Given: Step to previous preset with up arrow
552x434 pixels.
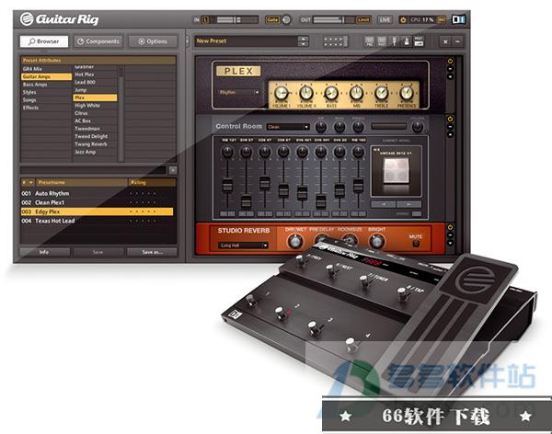Looking at the screenshot, I should [x=303, y=39].
